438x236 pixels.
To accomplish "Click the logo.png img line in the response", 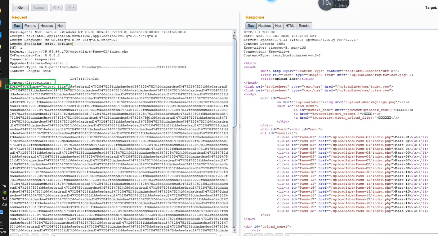I will point(343,102).
